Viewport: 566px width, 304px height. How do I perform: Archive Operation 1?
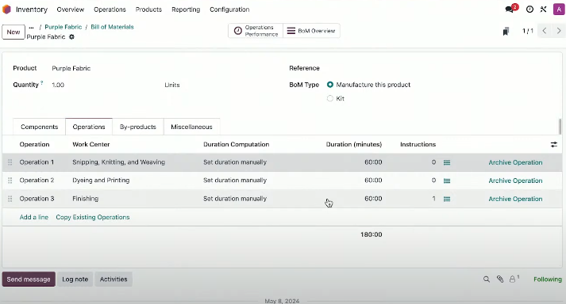tap(515, 162)
